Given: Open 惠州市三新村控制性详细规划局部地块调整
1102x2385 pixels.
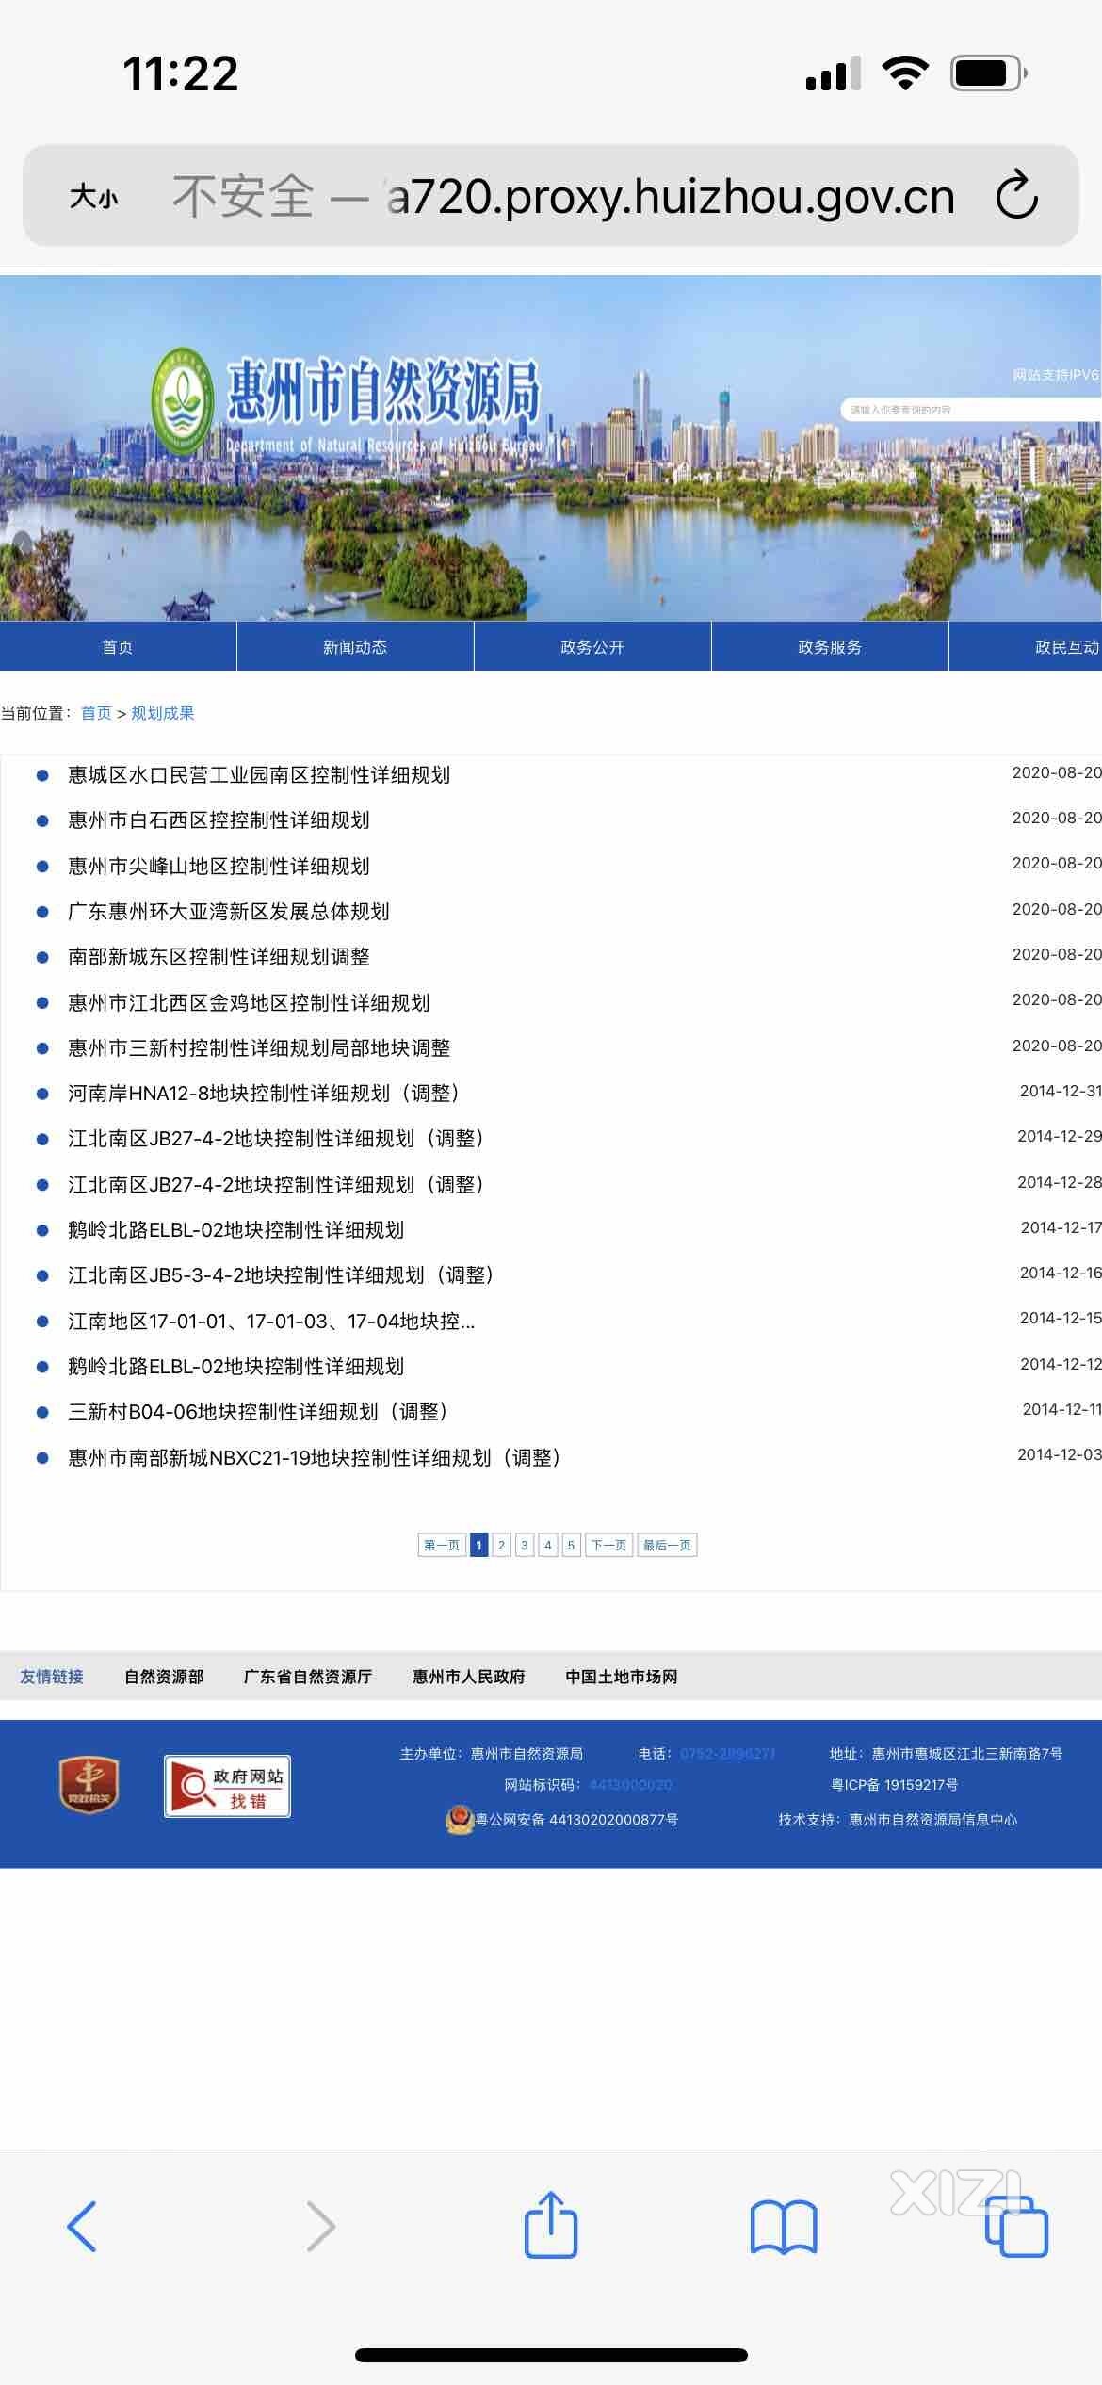Looking at the screenshot, I should point(259,1047).
